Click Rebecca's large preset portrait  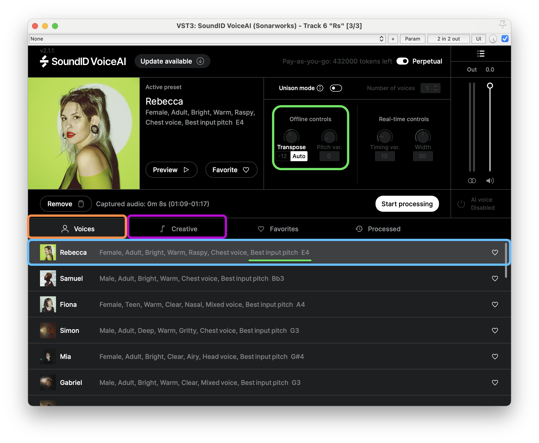pos(83,133)
